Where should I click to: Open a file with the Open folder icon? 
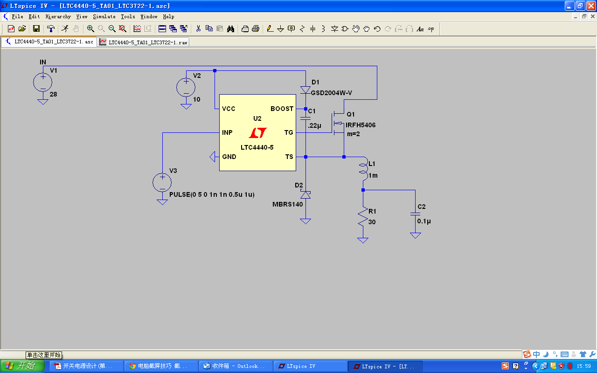coord(22,29)
